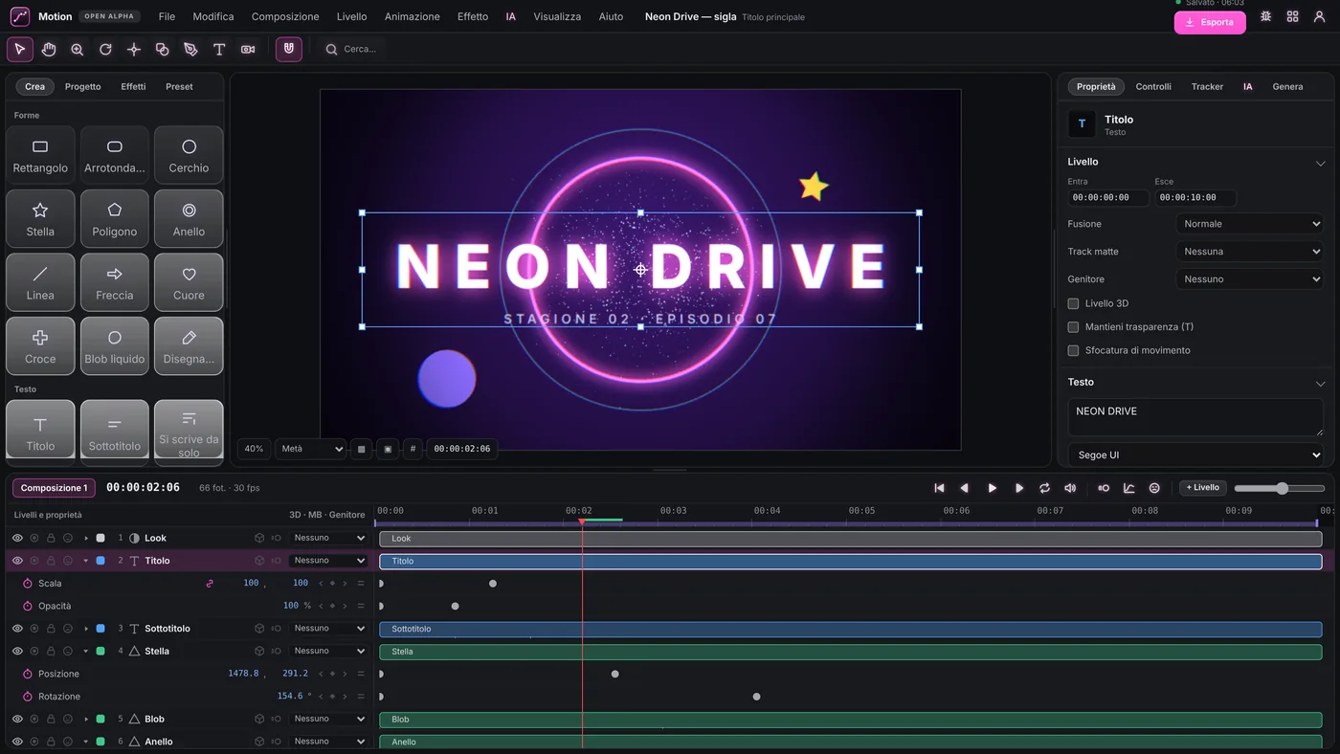Select the Zoom magnifier tool
The width and height of the screenshot is (1340, 754).
pos(78,49)
